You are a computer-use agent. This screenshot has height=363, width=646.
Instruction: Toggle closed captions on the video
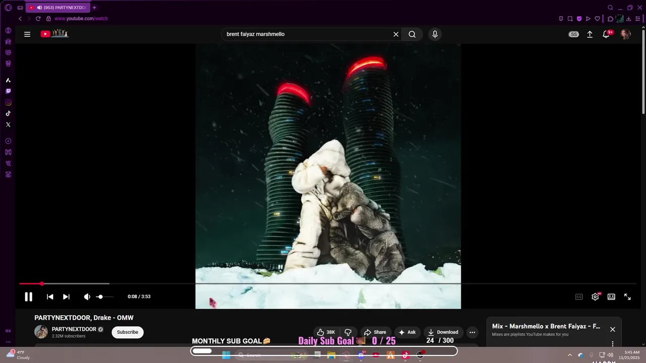579,297
